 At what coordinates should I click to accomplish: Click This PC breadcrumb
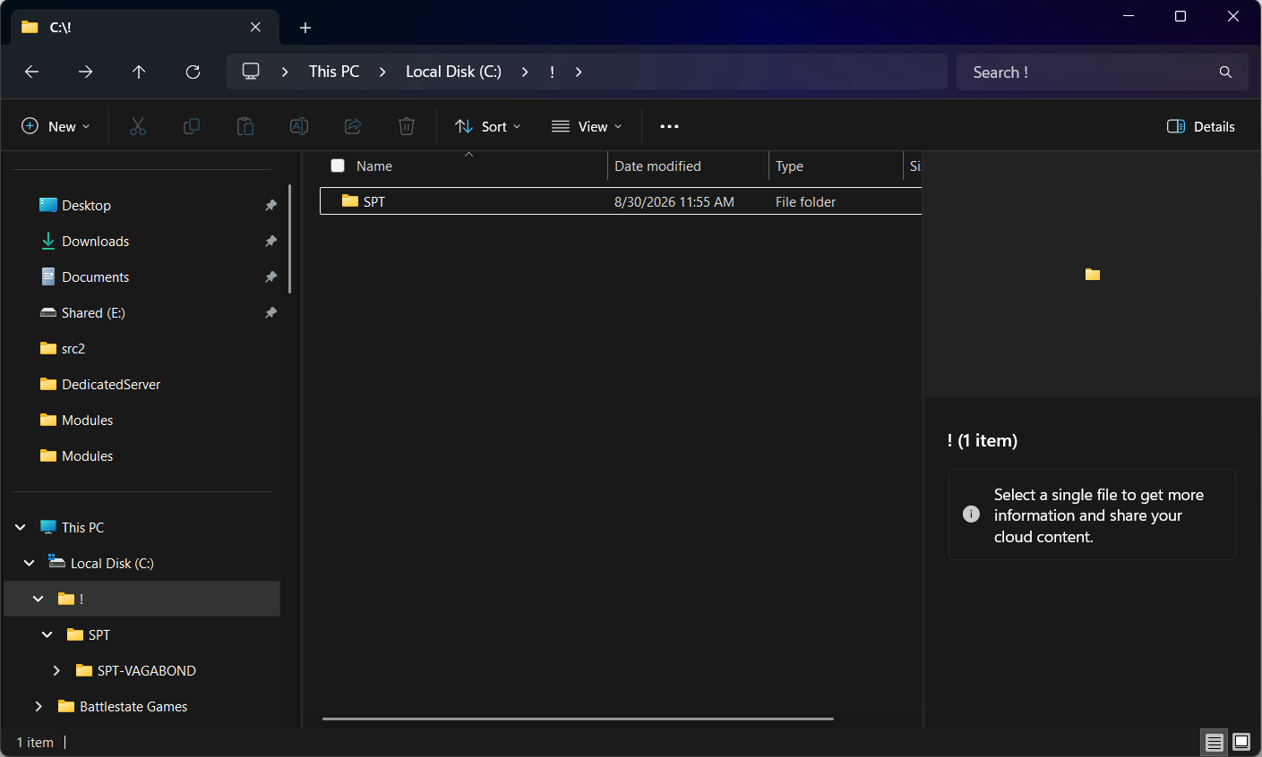click(x=334, y=72)
